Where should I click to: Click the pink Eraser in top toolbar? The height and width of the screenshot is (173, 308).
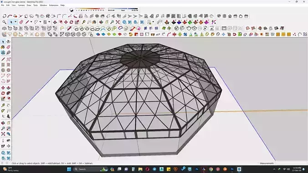coord(21,22)
